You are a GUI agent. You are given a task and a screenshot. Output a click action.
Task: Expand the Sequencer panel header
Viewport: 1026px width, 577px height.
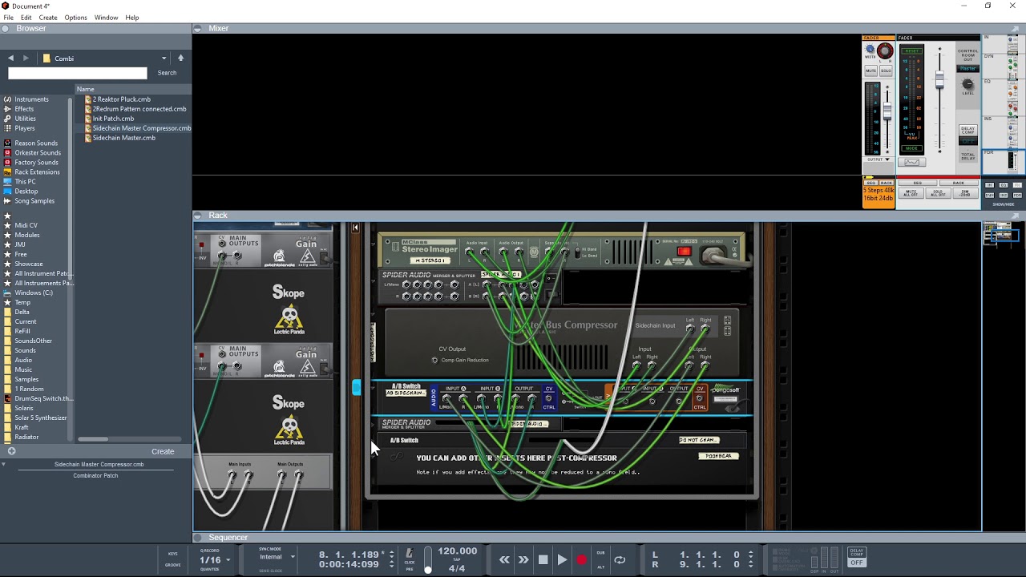(198, 537)
